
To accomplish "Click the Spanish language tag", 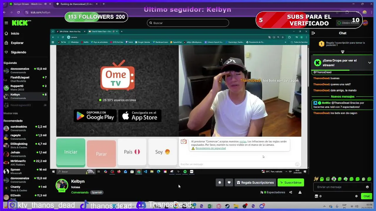I will [x=97, y=193].
